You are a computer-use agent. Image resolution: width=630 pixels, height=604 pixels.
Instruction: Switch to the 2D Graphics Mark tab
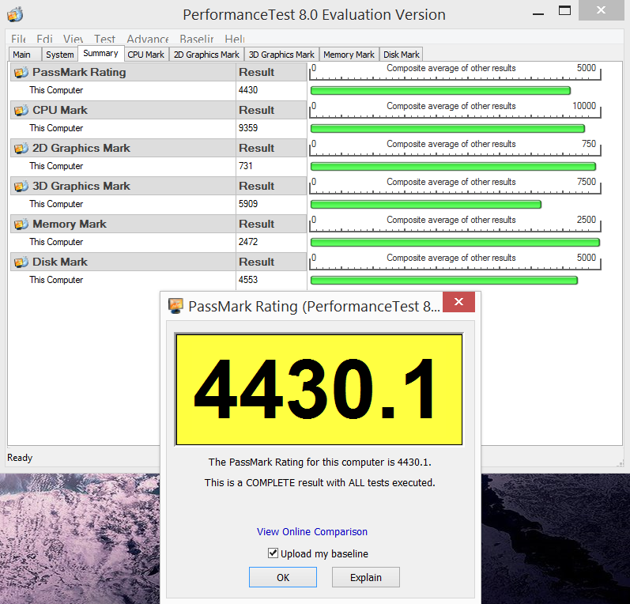(206, 55)
